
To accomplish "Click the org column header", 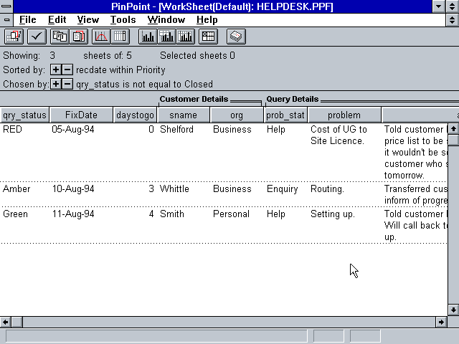I will coord(237,115).
